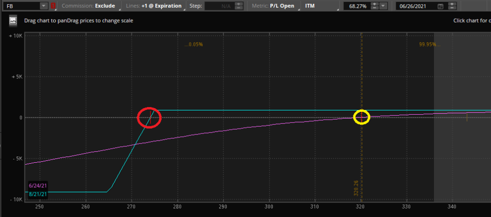Screen dimensions: 491x217
Task: Open the Commission: Exclude menu
Action: [x=88, y=6]
